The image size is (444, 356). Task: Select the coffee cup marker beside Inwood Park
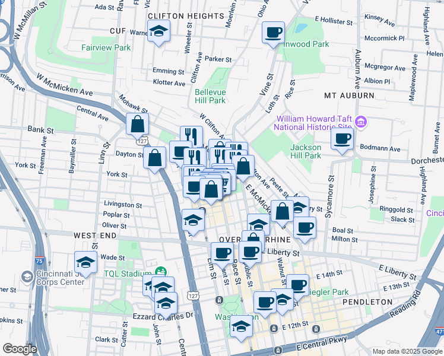click(x=273, y=33)
